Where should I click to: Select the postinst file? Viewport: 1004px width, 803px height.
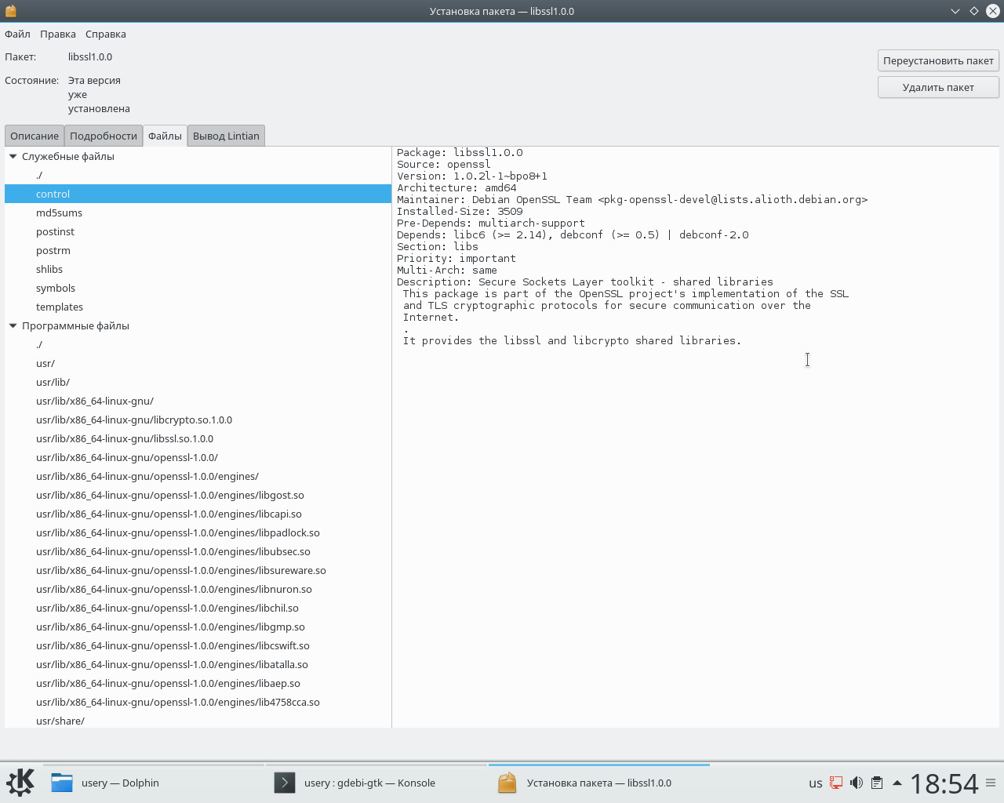tap(198, 231)
